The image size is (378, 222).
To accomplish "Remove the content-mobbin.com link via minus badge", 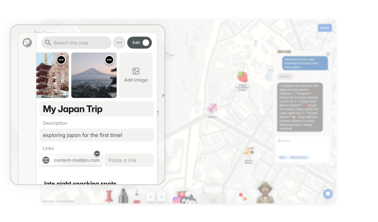I will tap(97, 153).
